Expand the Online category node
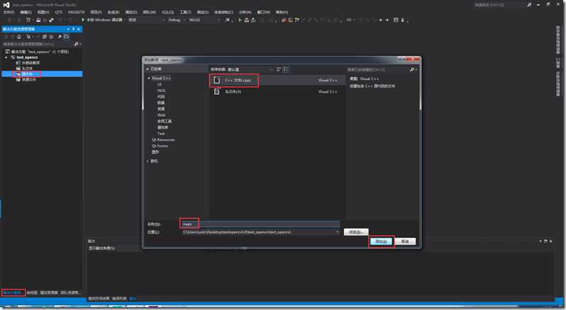The image size is (566, 310). tap(148, 161)
